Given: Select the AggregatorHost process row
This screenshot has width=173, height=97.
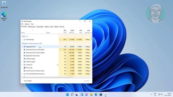Looking at the screenshot, I should (x=56, y=47).
